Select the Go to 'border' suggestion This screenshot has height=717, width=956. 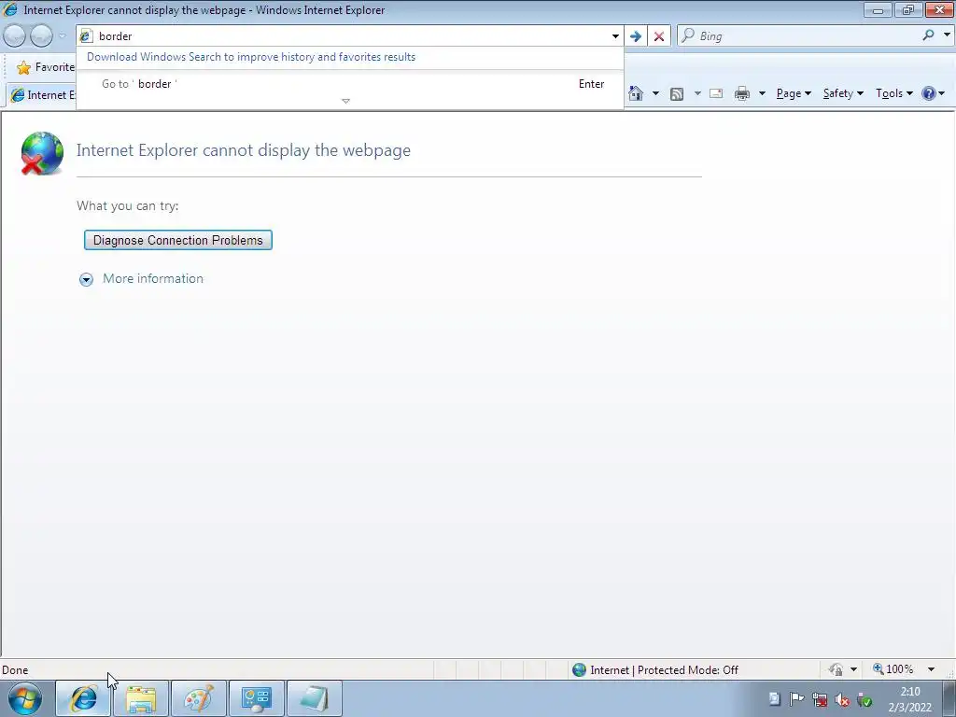(350, 84)
